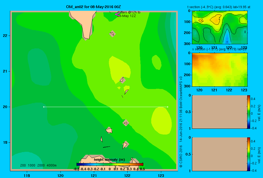263x178 pixels.
Task: Click the lower empty velocity panel
Action: 220,154
